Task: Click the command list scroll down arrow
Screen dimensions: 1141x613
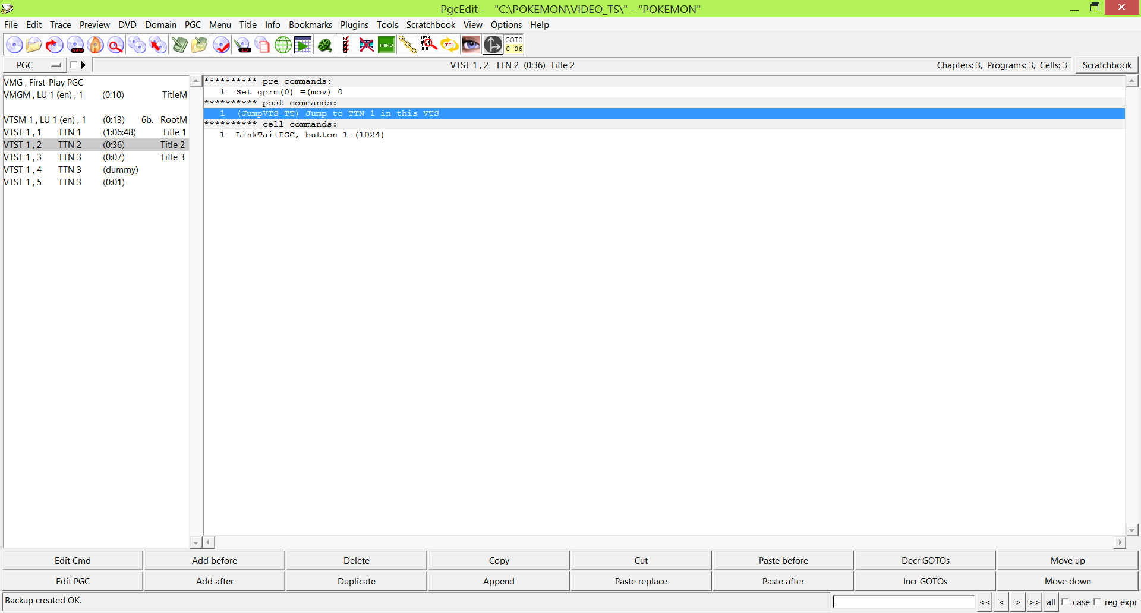Action: point(1132,530)
